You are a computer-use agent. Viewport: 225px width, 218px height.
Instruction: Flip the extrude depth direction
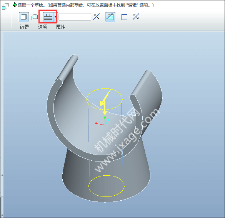[97, 17]
